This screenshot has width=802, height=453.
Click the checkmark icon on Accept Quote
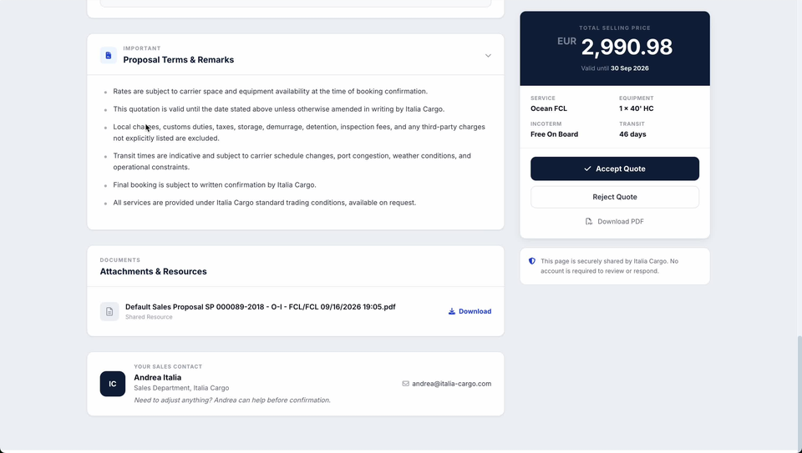tap(587, 169)
